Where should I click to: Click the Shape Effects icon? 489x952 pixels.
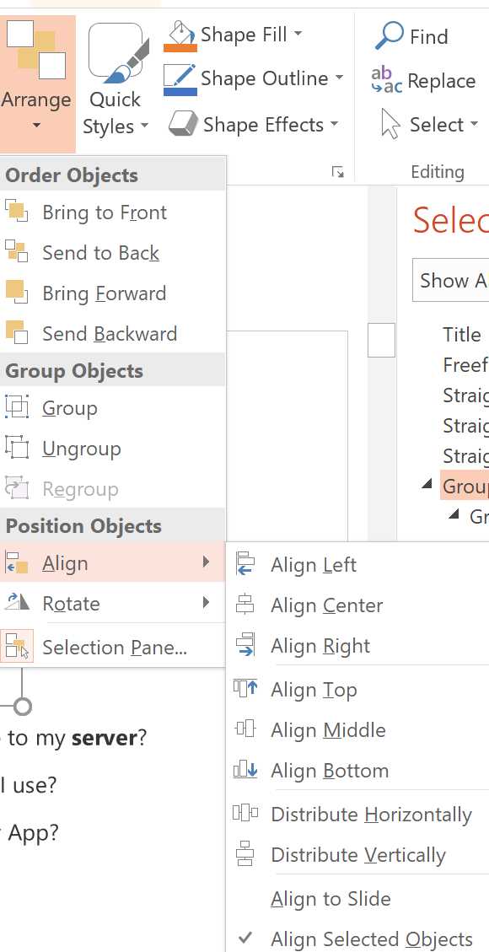pyautogui.click(x=180, y=123)
